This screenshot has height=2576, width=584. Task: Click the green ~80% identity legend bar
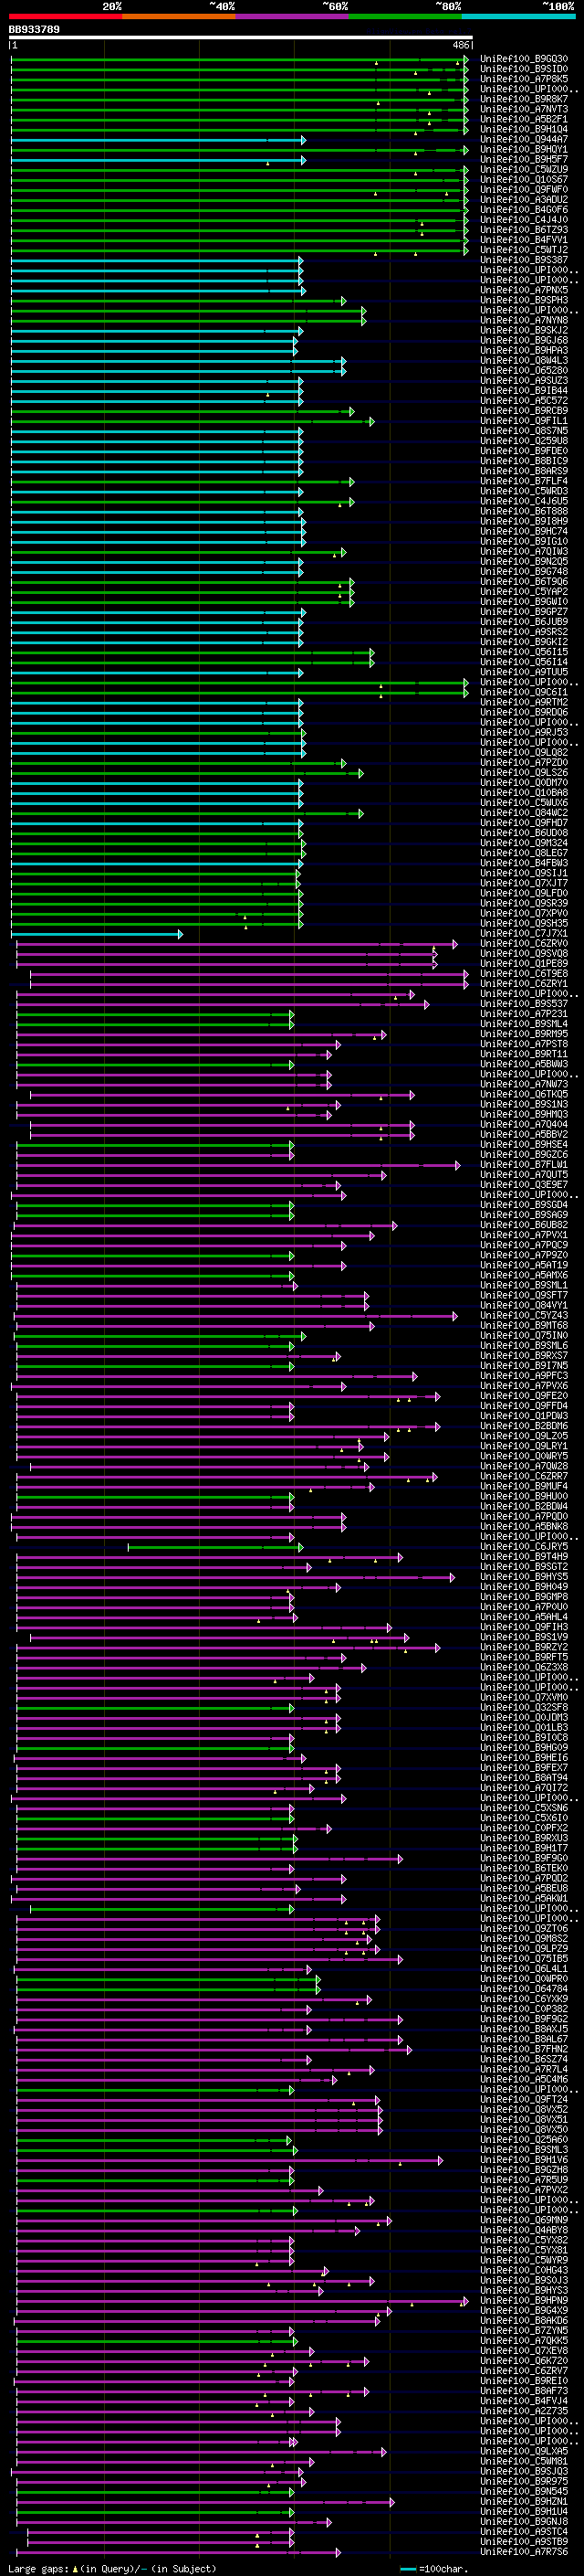coord(405,17)
